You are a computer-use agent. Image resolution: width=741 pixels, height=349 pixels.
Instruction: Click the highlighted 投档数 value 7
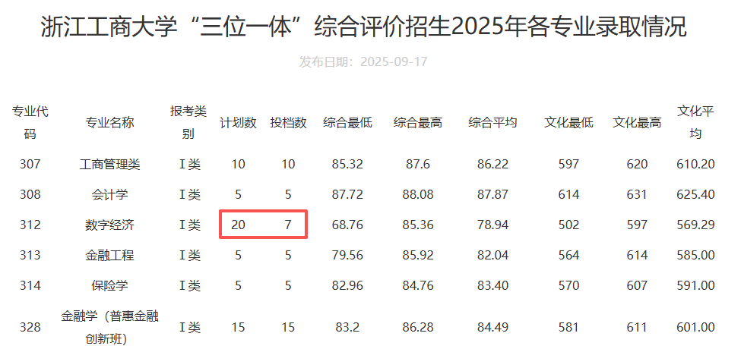point(288,225)
